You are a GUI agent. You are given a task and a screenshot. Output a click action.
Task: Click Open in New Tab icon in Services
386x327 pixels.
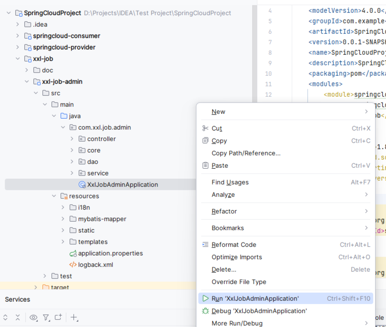[x=58, y=317]
